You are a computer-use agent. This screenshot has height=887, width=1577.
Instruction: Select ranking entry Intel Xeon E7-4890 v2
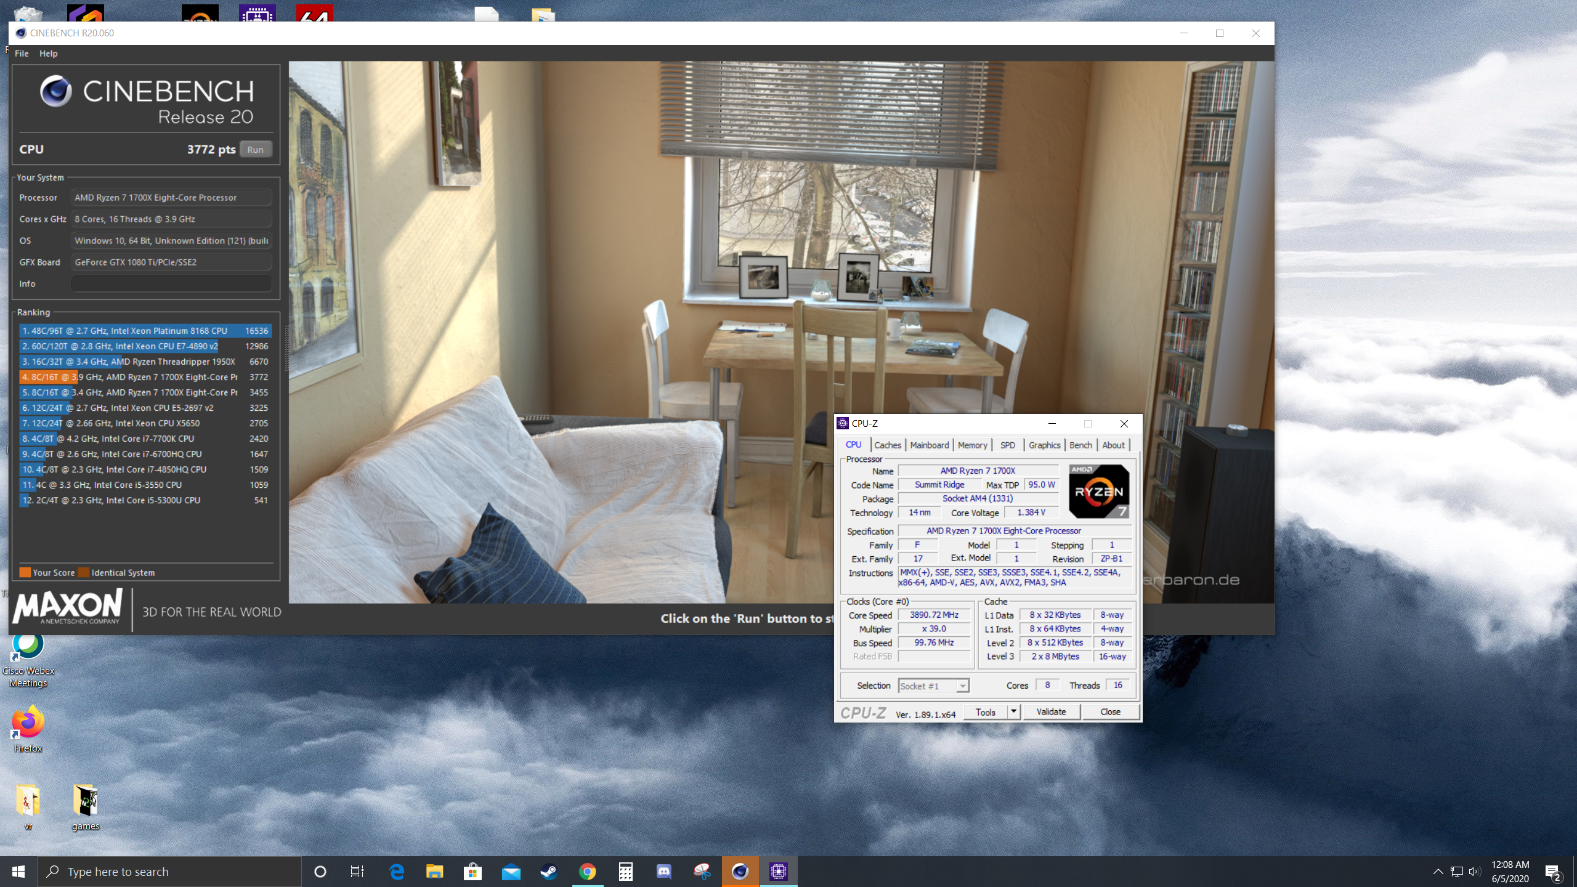click(x=145, y=346)
